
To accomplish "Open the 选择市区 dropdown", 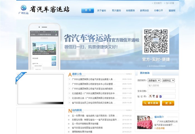I will (168, 80).
